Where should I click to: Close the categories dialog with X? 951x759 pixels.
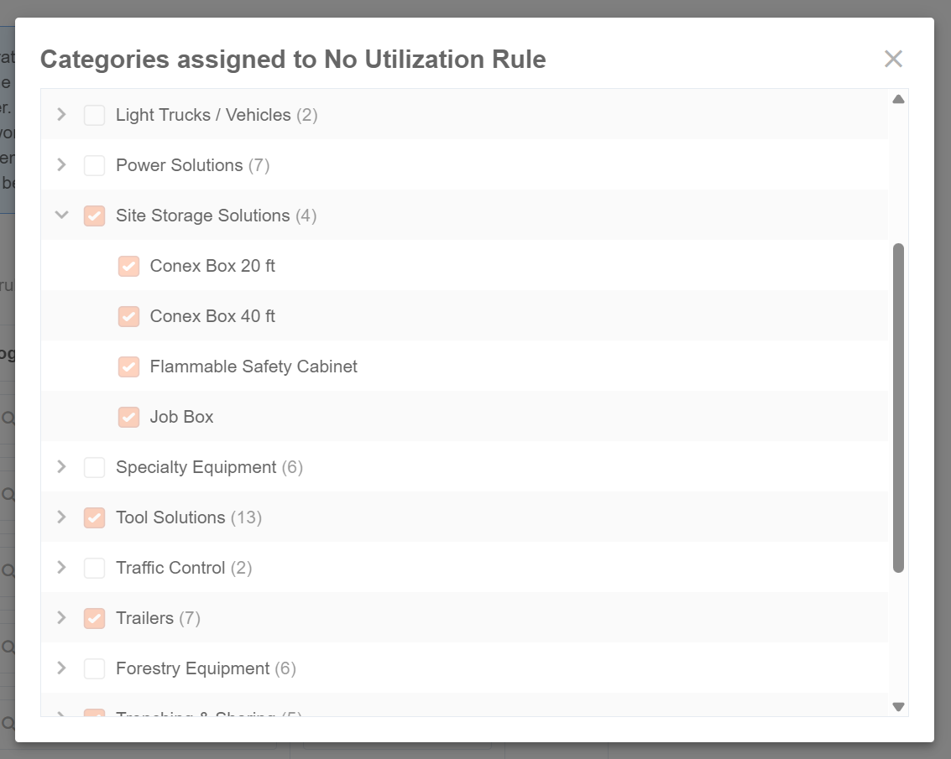pyautogui.click(x=893, y=59)
